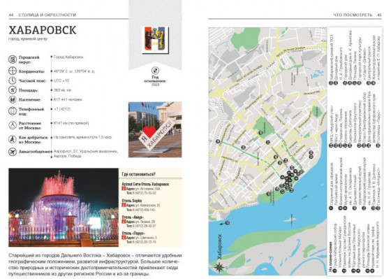This screenshot has height=279, width=384.
Task: Click the telephone icon beside Телефонный код
Action: pyautogui.click(x=13, y=111)
